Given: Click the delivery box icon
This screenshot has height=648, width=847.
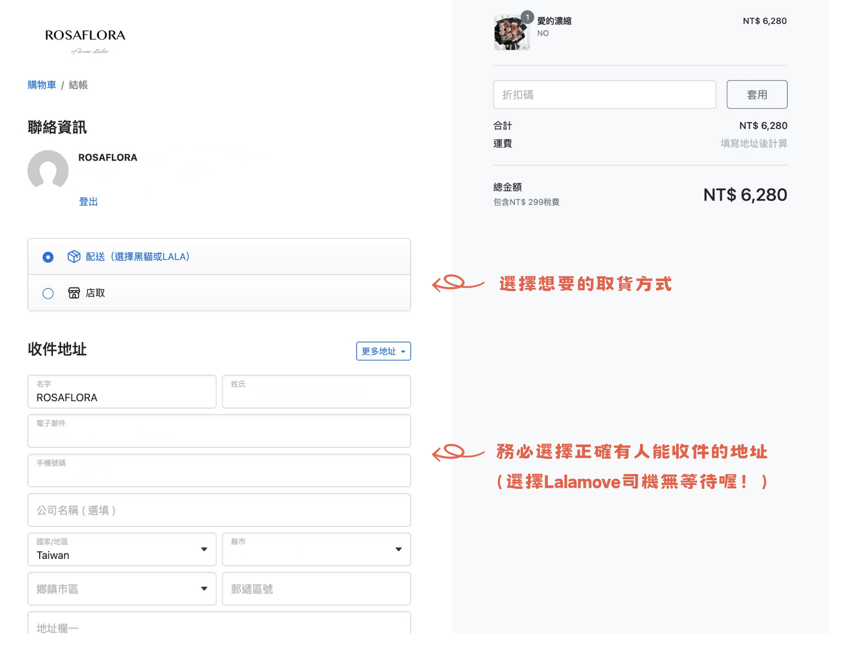Looking at the screenshot, I should click(x=74, y=257).
